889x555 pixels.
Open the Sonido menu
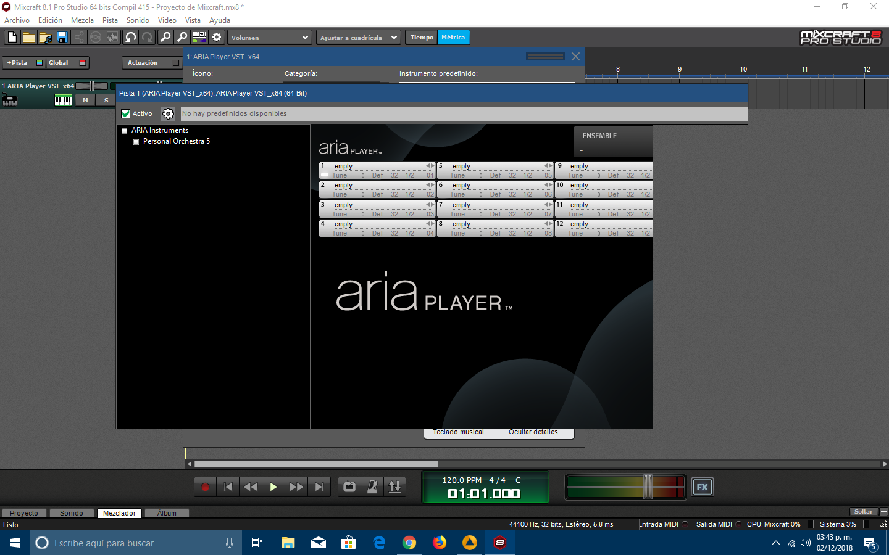coord(138,20)
